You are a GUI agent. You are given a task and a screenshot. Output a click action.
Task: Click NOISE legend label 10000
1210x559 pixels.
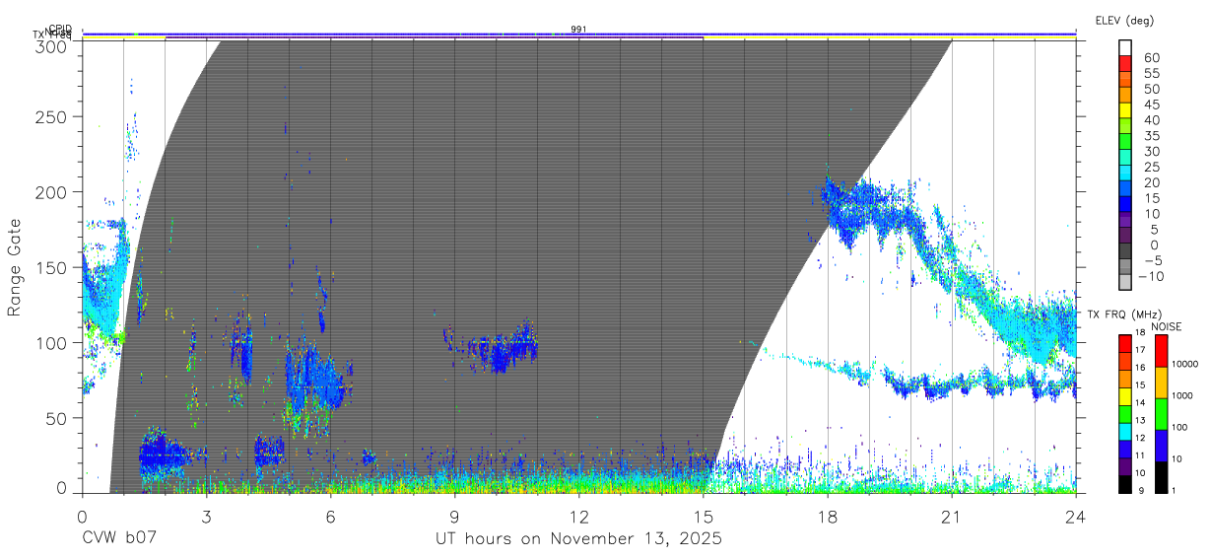coord(1187,365)
